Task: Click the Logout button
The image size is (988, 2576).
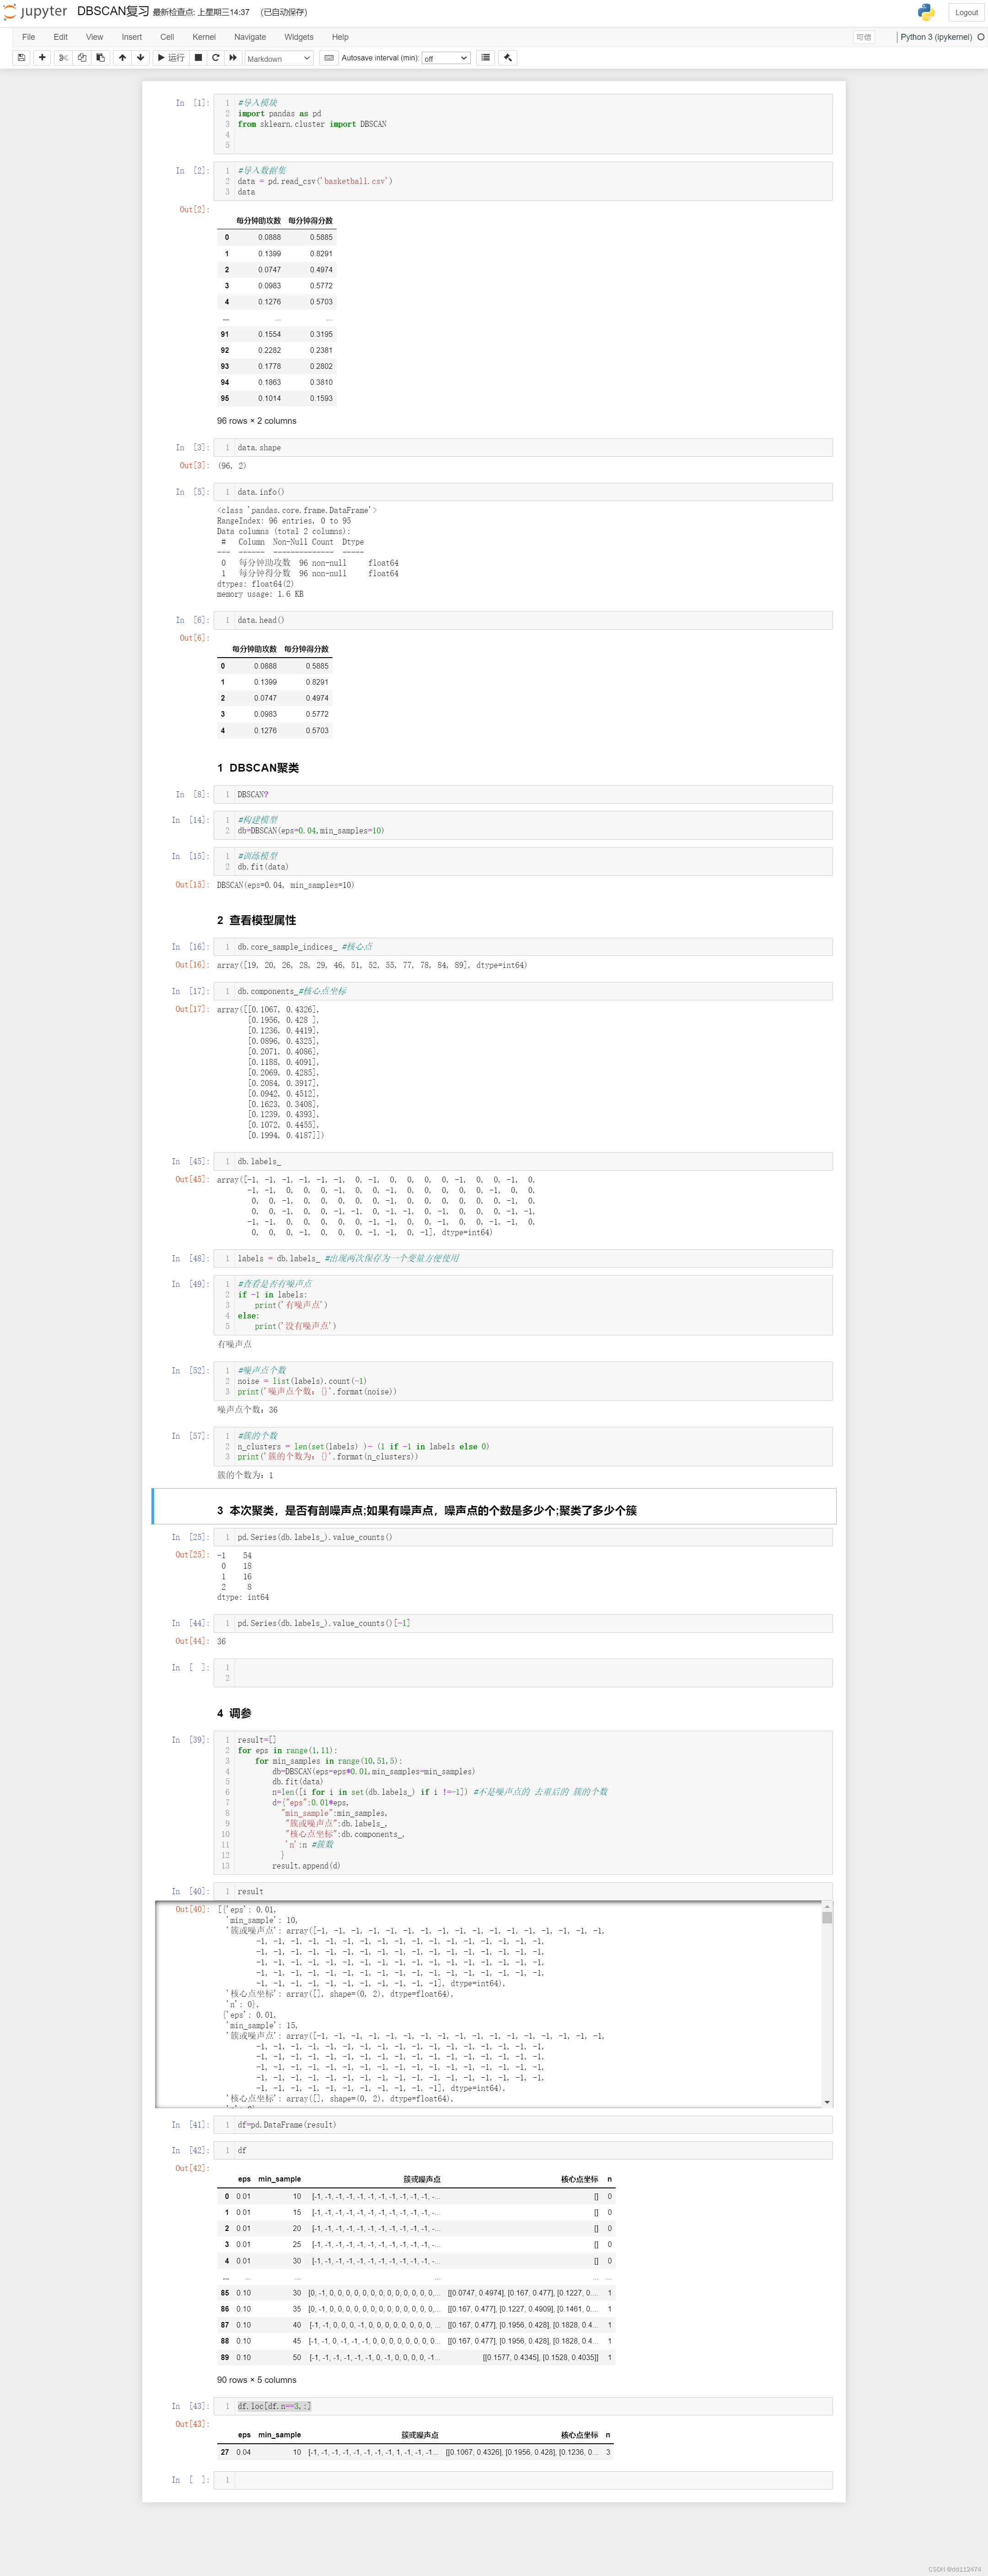Action: click(x=966, y=12)
